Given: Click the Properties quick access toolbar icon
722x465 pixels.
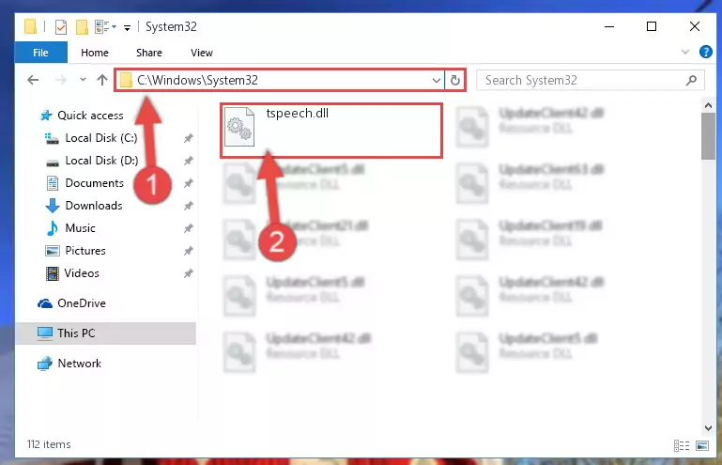Looking at the screenshot, I should click(61, 26).
